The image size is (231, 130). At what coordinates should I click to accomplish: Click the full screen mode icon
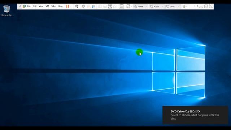(110, 6)
